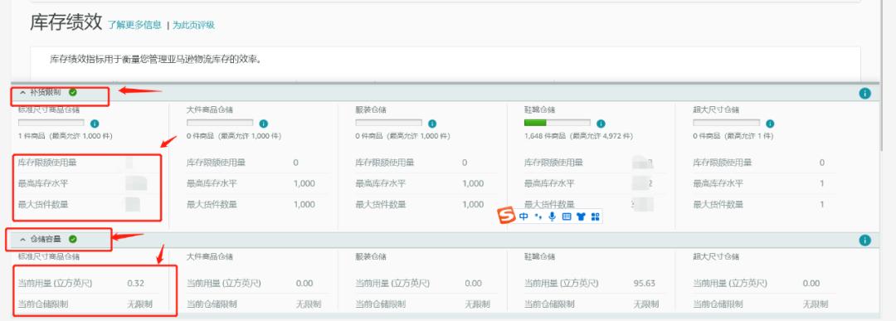The height and width of the screenshot is (321, 896).
Task: Click the 超大尺寸仓储 heading under 仓储容量
Action: coord(716,257)
